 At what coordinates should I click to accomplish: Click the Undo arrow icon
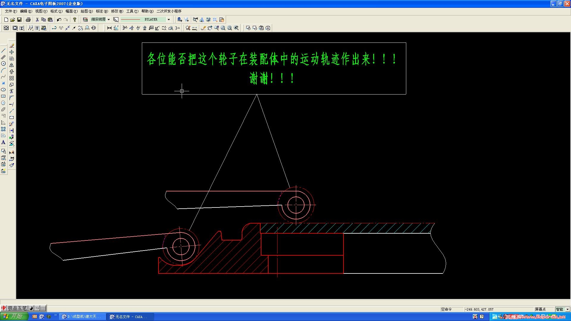click(59, 20)
